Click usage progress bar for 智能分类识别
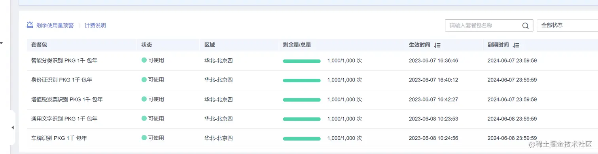 pos(302,61)
